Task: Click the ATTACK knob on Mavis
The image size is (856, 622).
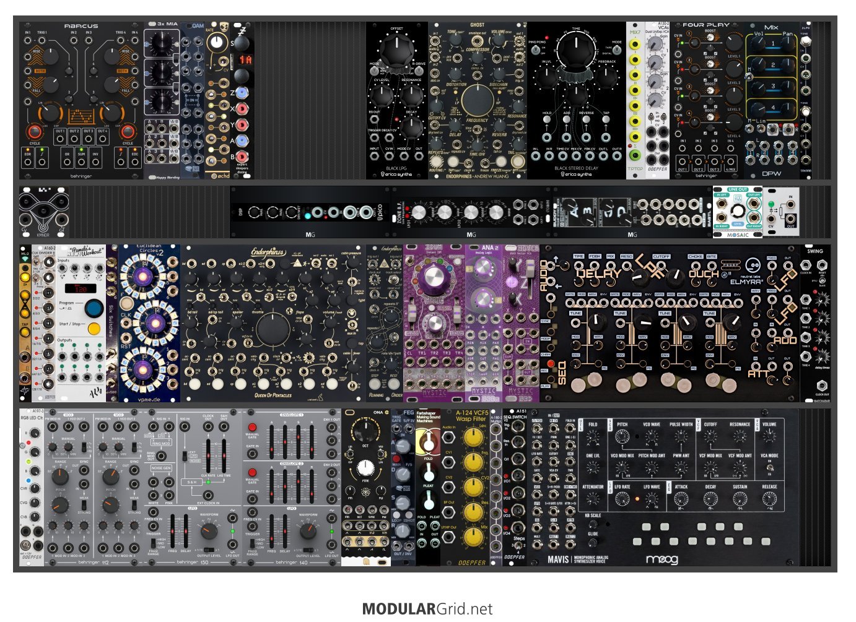Action: [681, 499]
